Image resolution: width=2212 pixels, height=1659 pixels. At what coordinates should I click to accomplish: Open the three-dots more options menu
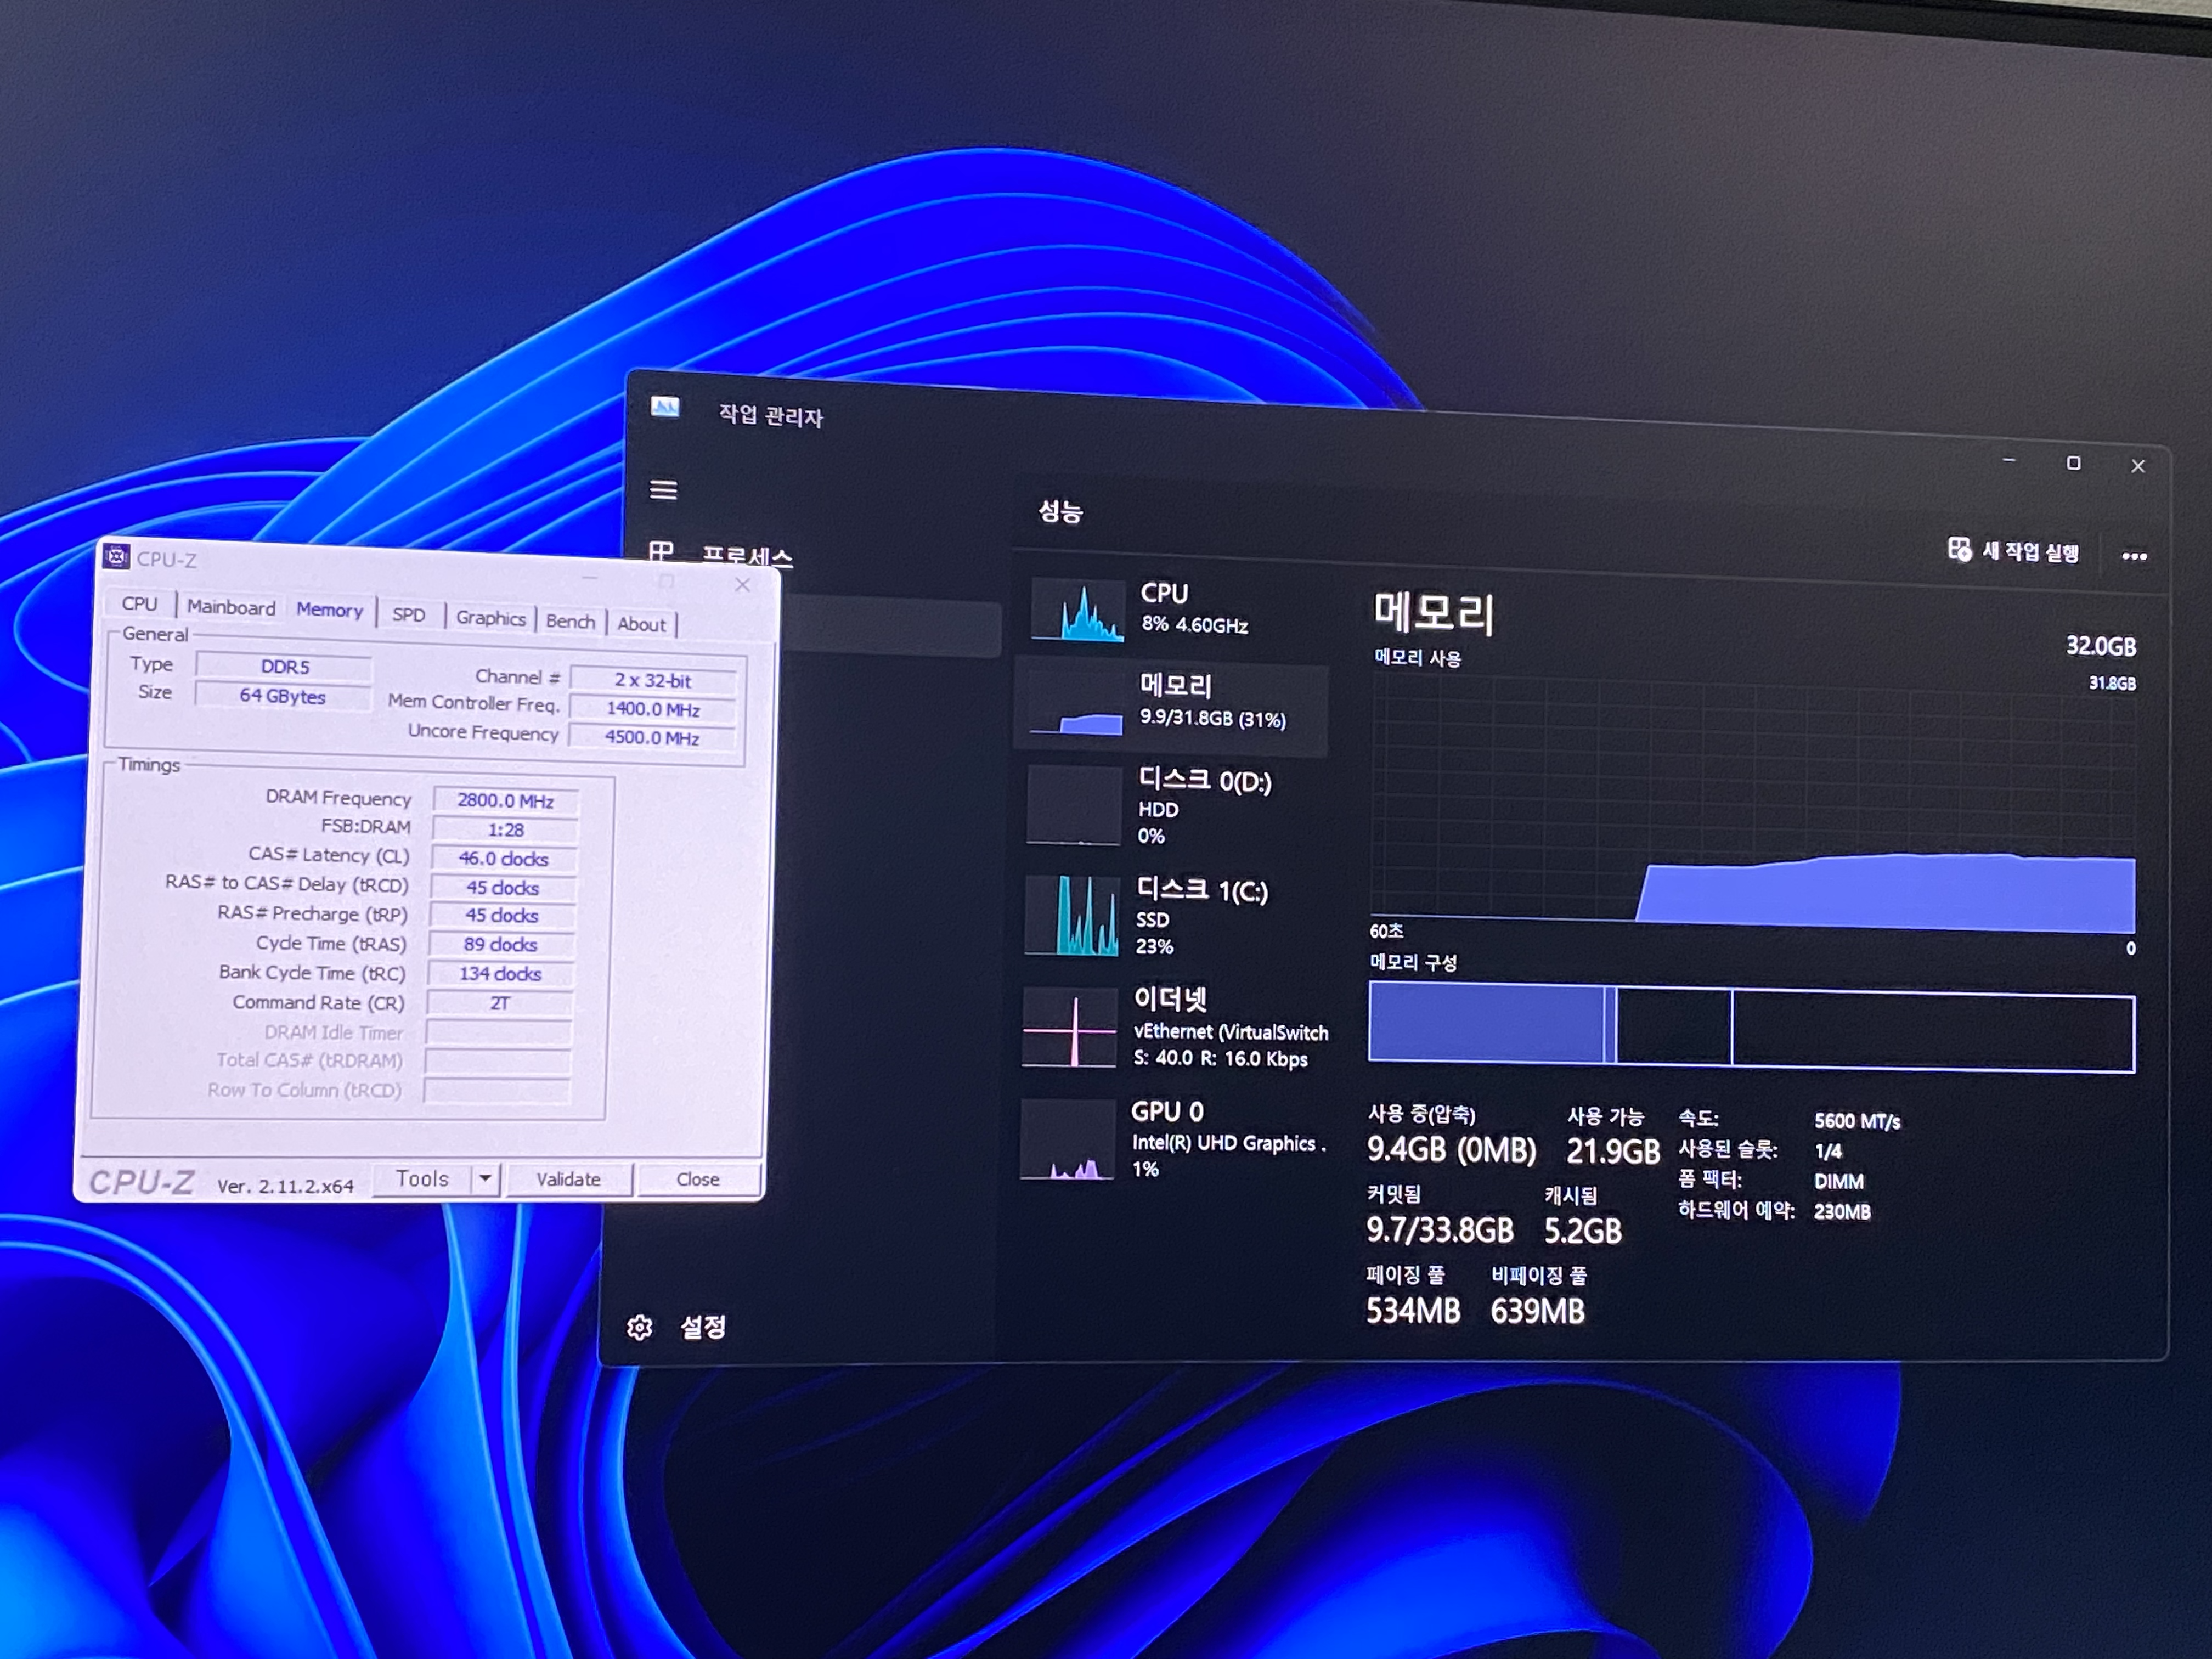click(2134, 556)
